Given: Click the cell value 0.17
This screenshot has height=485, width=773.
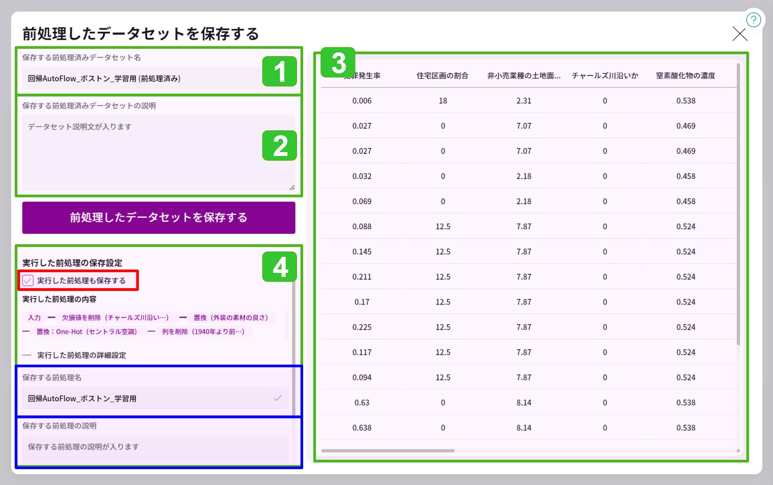Looking at the screenshot, I should pos(362,302).
